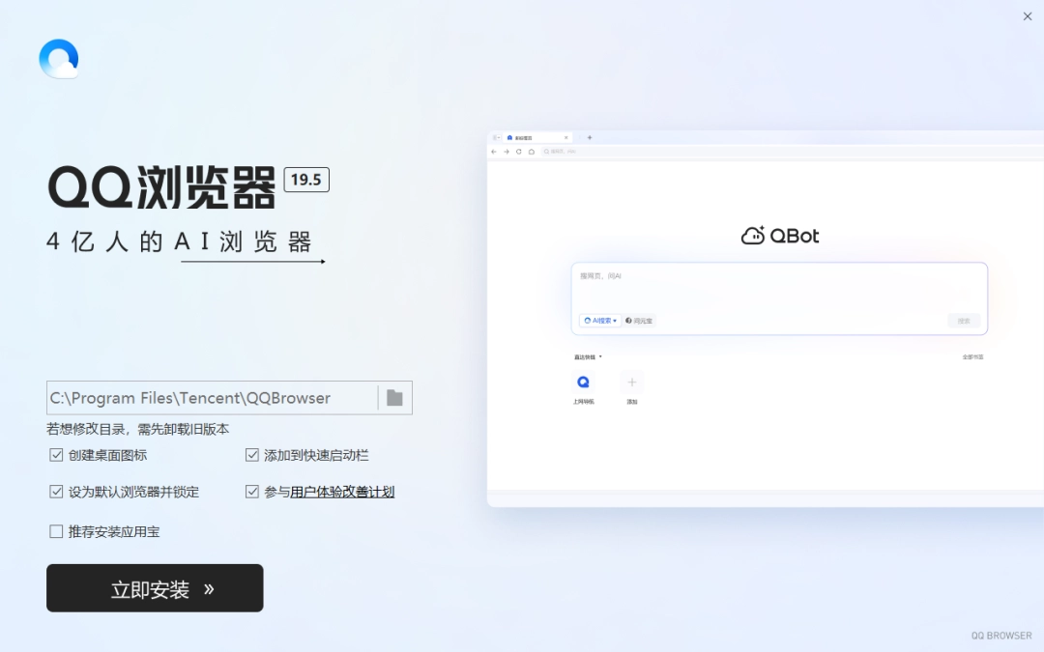Enable 推荐安装应用宝
The width and height of the screenshot is (1044, 652).
point(56,531)
